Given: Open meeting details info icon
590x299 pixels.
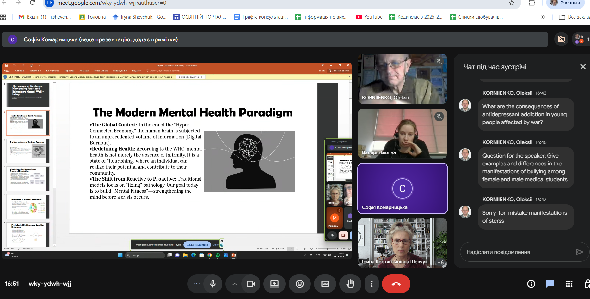Looking at the screenshot, I should click(x=531, y=284).
